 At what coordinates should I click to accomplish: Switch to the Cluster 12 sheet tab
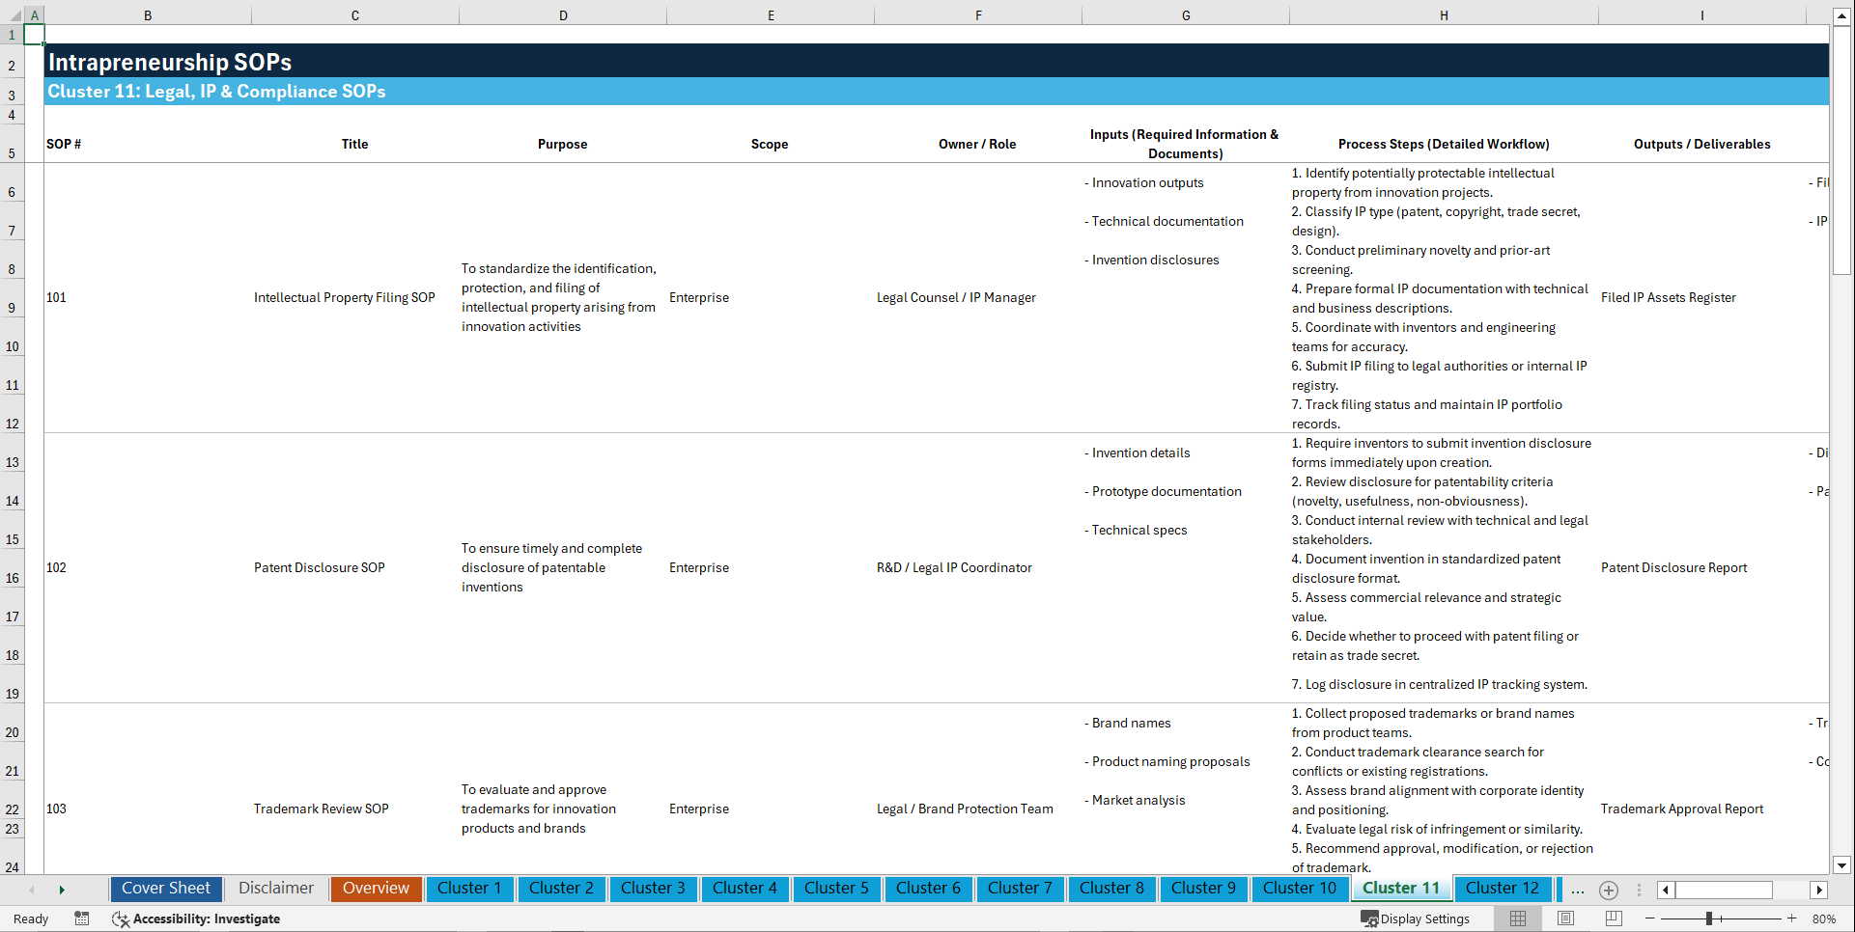coord(1503,889)
